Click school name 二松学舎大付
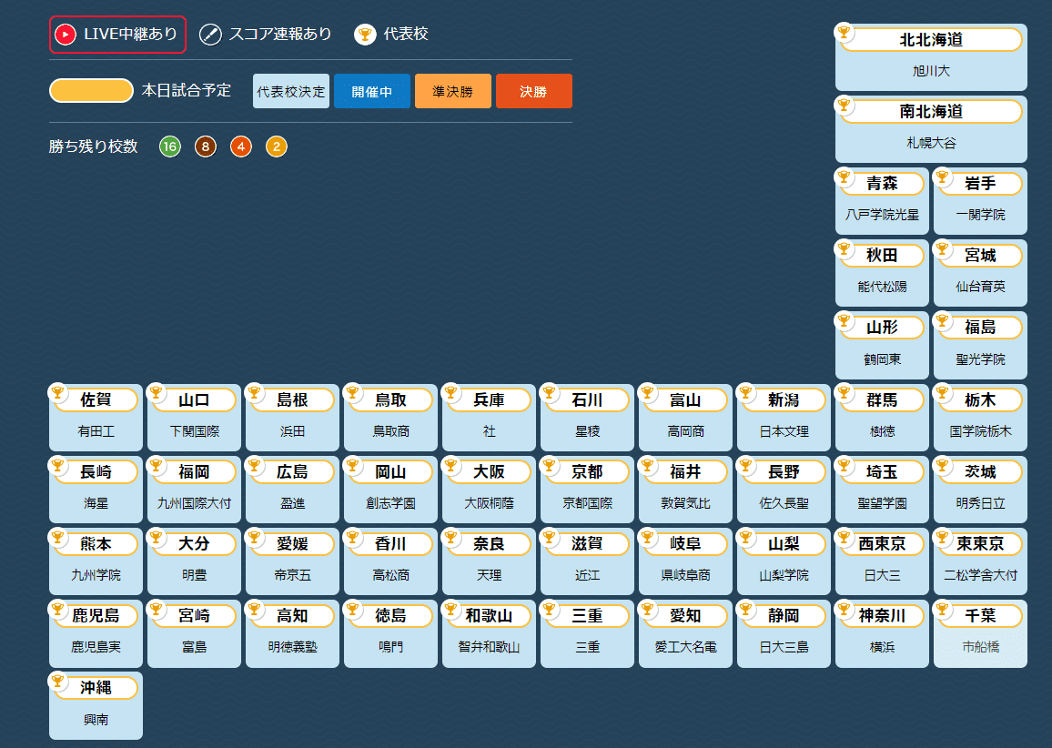 [980, 575]
